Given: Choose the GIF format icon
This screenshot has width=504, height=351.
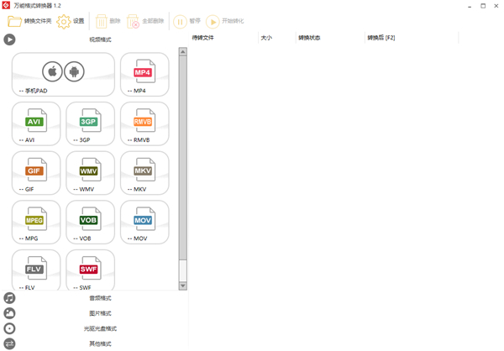Looking at the screenshot, I should tap(35, 172).
